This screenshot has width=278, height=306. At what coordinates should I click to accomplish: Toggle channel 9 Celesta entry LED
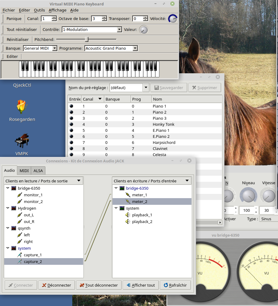(x=71, y=155)
